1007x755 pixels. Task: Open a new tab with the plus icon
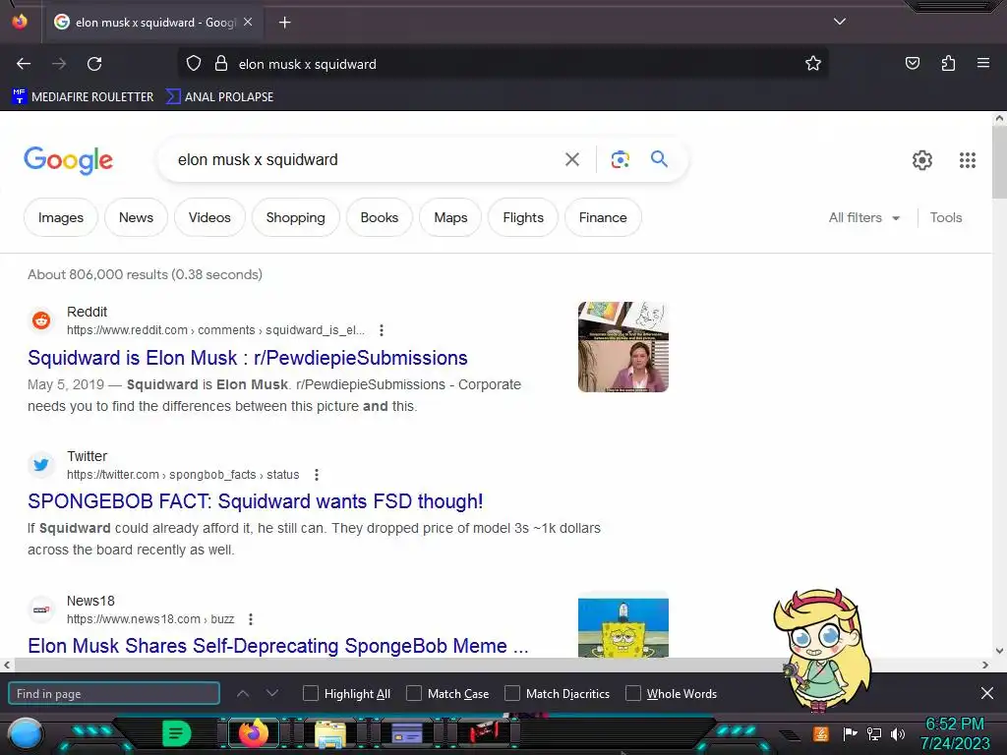point(284,23)
